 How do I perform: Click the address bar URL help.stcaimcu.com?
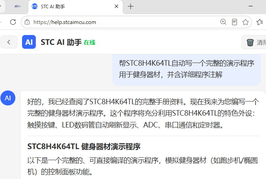click(x=65, y=22)
